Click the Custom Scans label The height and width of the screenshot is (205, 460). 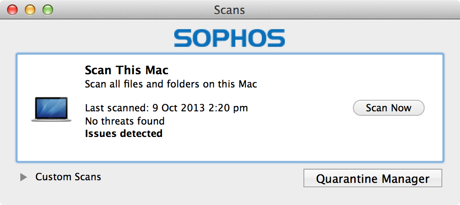coord(68,177)
